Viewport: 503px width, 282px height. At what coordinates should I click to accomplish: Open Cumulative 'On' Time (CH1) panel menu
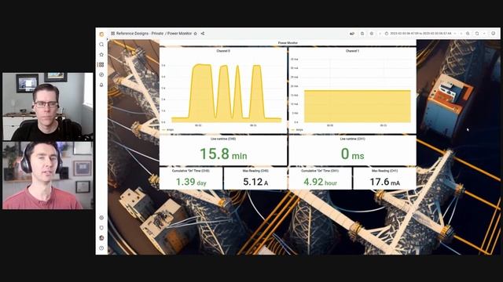click(x=320, y=171)
